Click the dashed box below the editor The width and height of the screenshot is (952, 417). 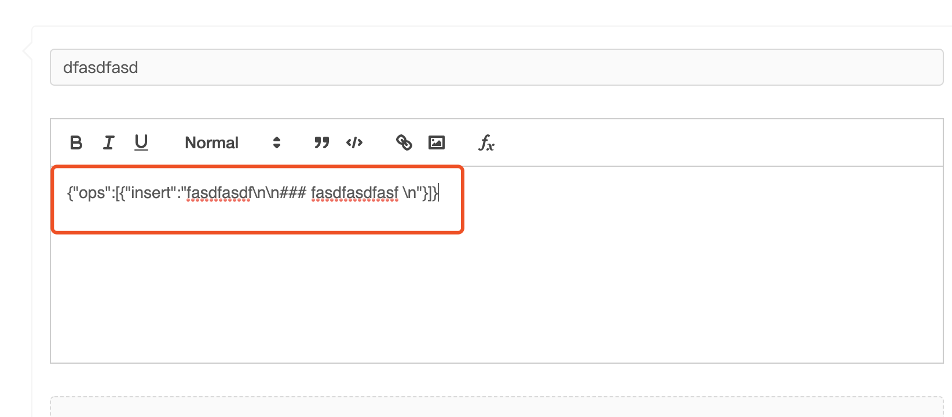tap(497, 407)
